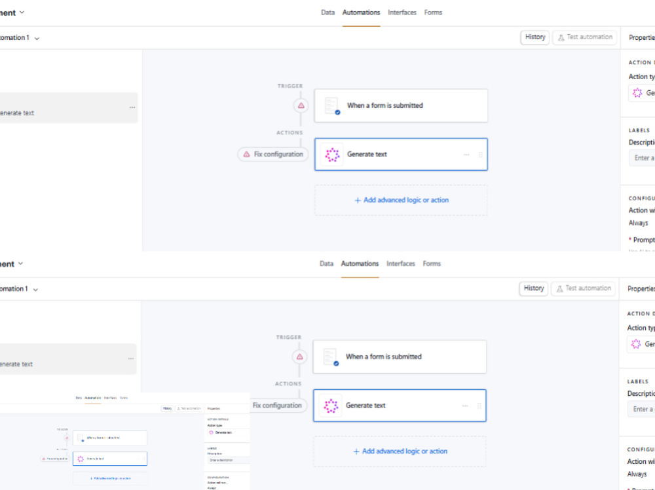The height and width of the screenshot is (490, 655).
Task: Click the Properties panel header in the bottom copy
Action: click(x=641, y=289)
